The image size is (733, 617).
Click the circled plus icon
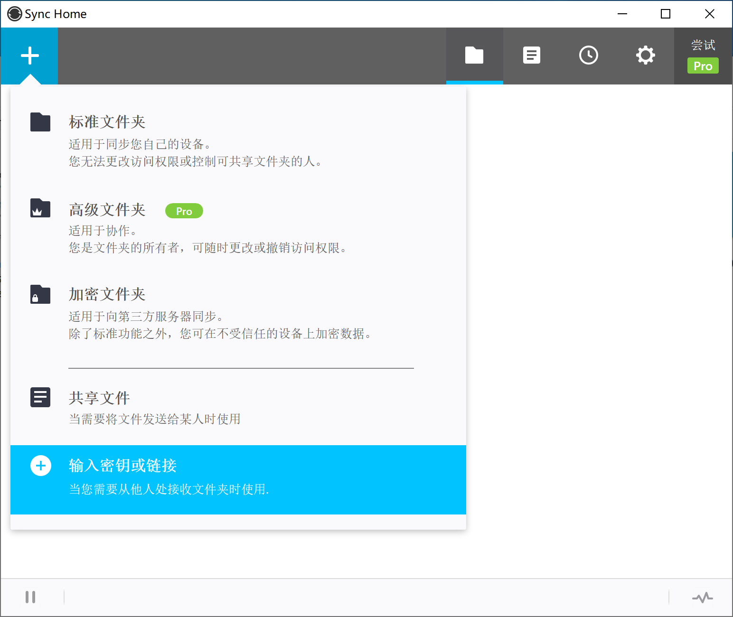pos(41,466)
